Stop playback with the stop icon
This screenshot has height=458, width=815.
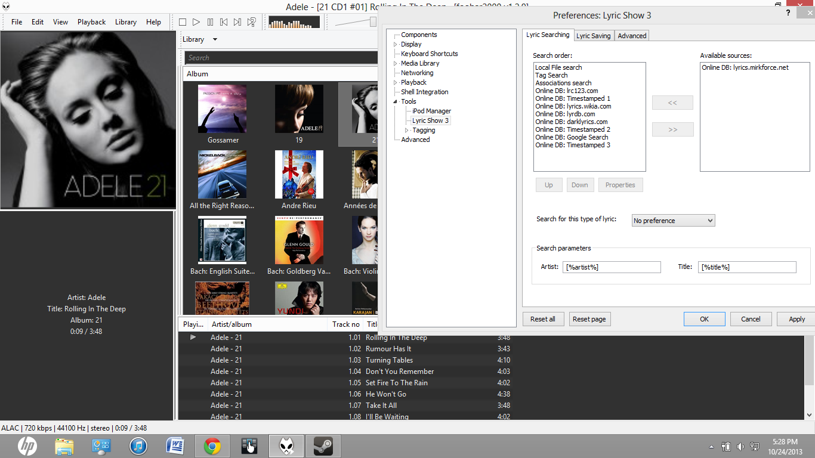(182, 21)
